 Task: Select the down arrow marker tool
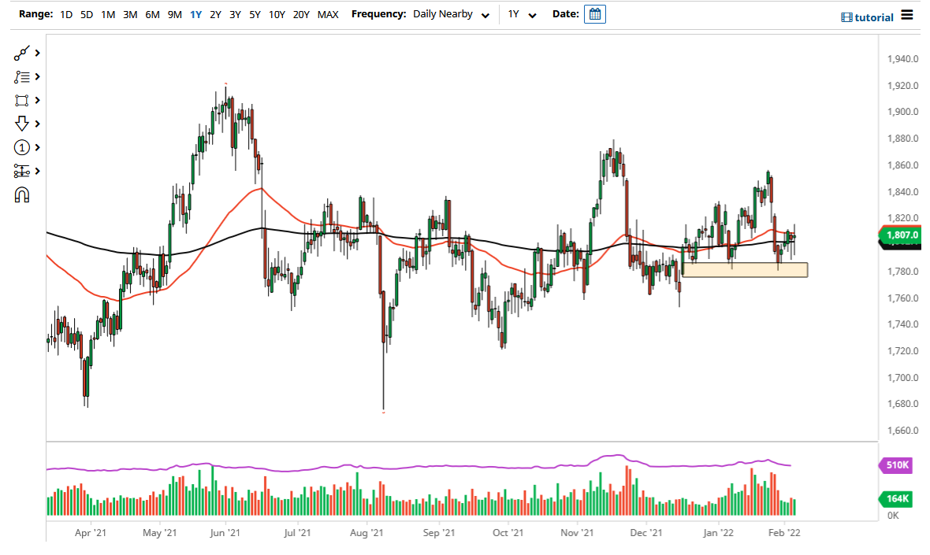click(x=21, y=124)
